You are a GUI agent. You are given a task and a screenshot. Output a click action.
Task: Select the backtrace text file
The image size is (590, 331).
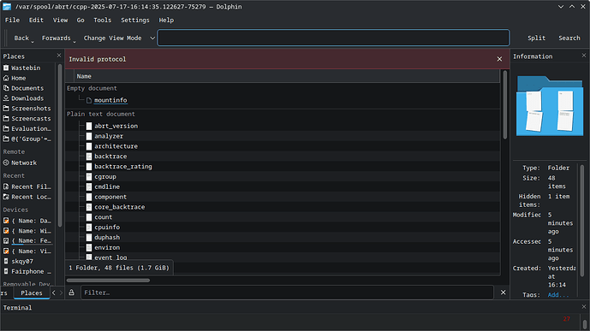pos(110,157)
